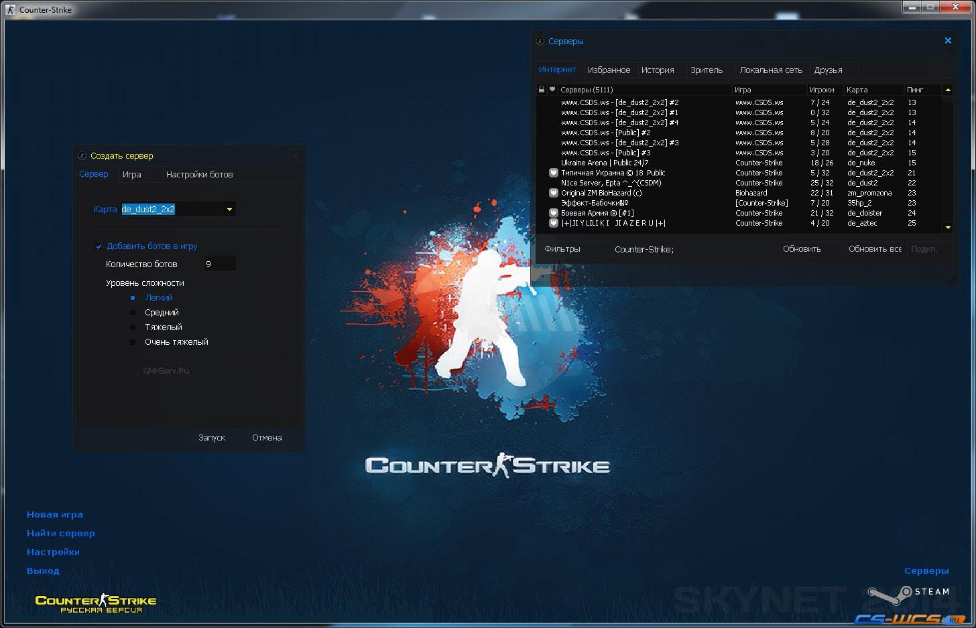This screenshot has width=976, height=628.
Task: Select server row Ukraine Arena | Public 24/7
Action: pyautogui.click(x=744, y=163)
